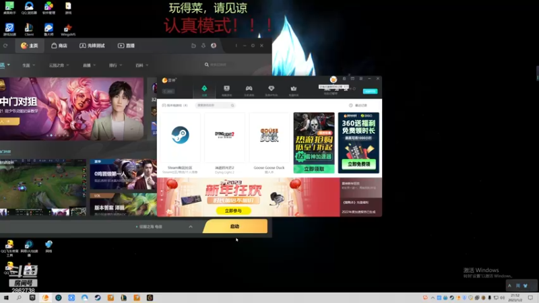Click the back button in 雷神 accelerator
Screen dimensions: 539x303
point(168,92)
